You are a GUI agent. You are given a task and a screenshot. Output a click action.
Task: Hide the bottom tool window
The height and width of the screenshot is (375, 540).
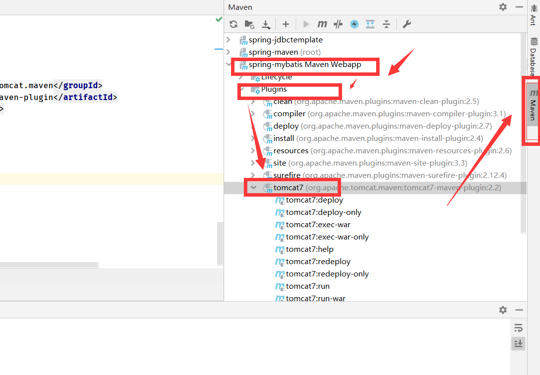tap(519, 309)
